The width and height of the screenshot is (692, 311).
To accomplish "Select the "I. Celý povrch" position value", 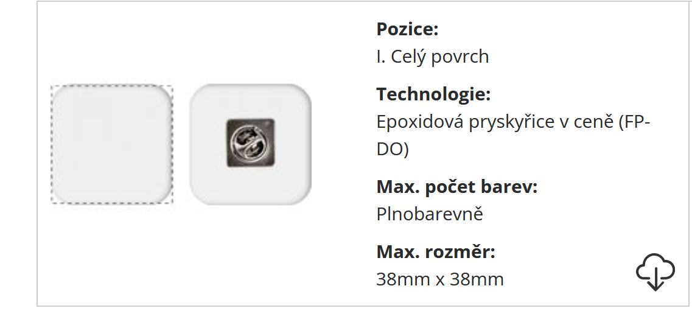I will point(432,57).
